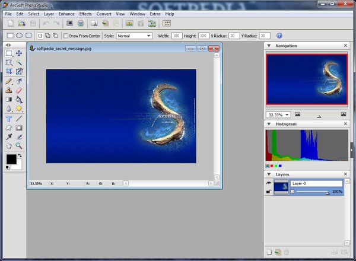The image size is (356, 261).
Task: Close the Navigation panel
Action: click(345, 46)
